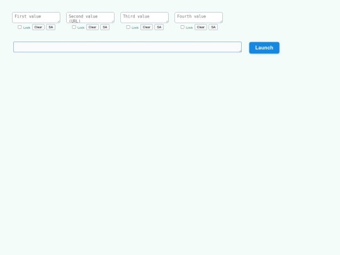
Task: Click the SA button under First value
Action: [x=51, y=27]
